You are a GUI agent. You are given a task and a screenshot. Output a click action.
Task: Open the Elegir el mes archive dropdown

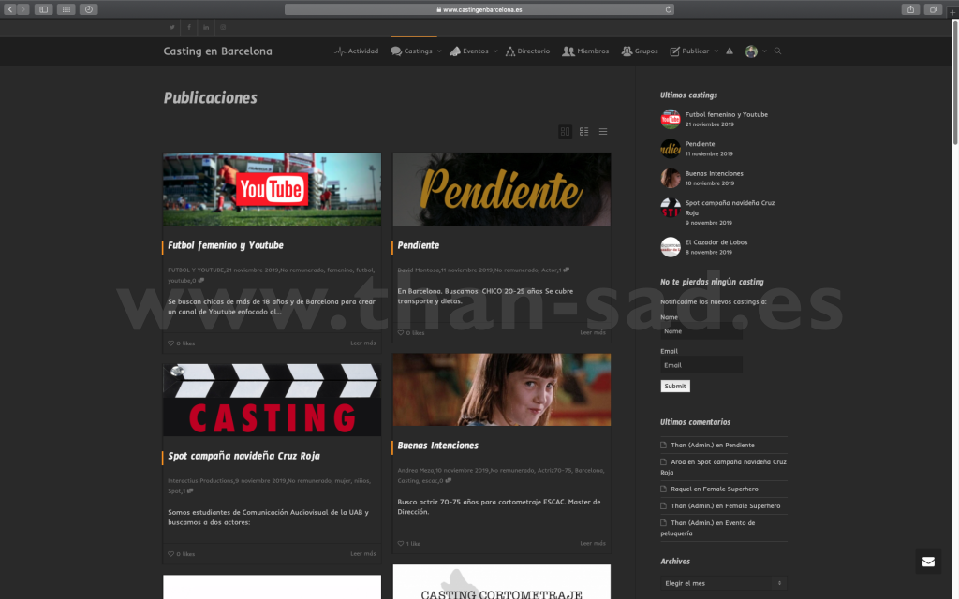[x=724, y=583]
